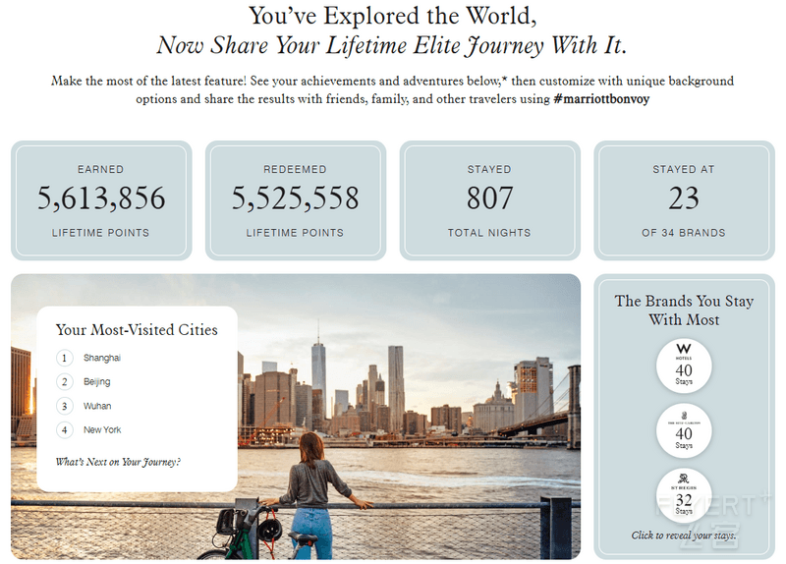Image resolution: width=786 pixels, height=564 pixels.
Task: Open the Stayed At 23 Brands card
Action: 684,200
